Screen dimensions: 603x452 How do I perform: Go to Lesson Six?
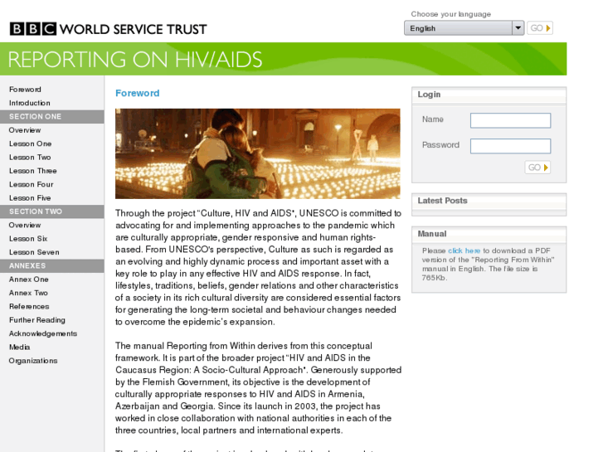28,239
